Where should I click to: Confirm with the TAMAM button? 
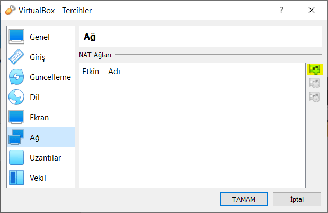click(244, 199)
